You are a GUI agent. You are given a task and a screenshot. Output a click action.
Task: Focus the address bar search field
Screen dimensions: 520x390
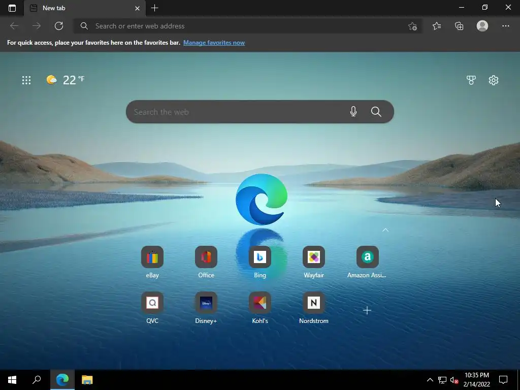[x=248, y=26]
